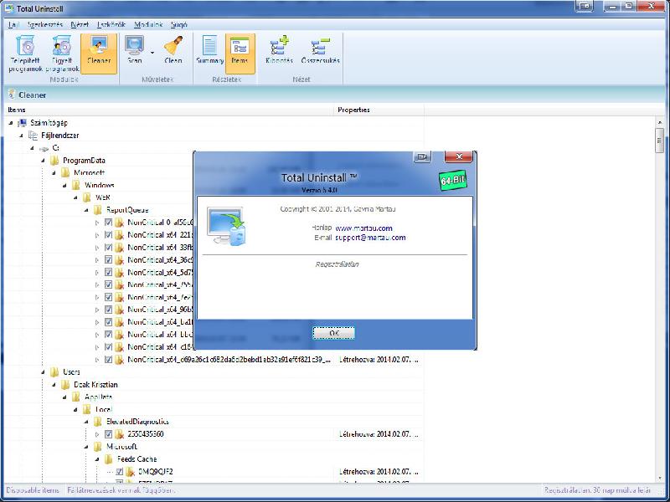Click the Fájlrendszer file system icon
Image resolution: width=670 pixels, height=502 pixels.
33,136
